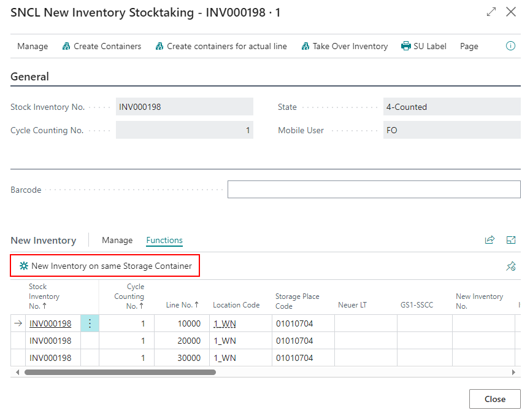
Task: Click Create containers for actual line
Action: point(221,46)
